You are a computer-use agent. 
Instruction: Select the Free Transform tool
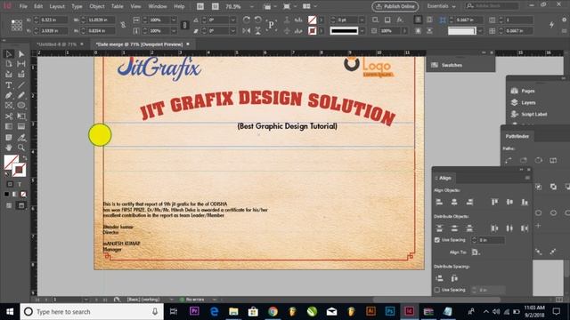tap(21, 116)
